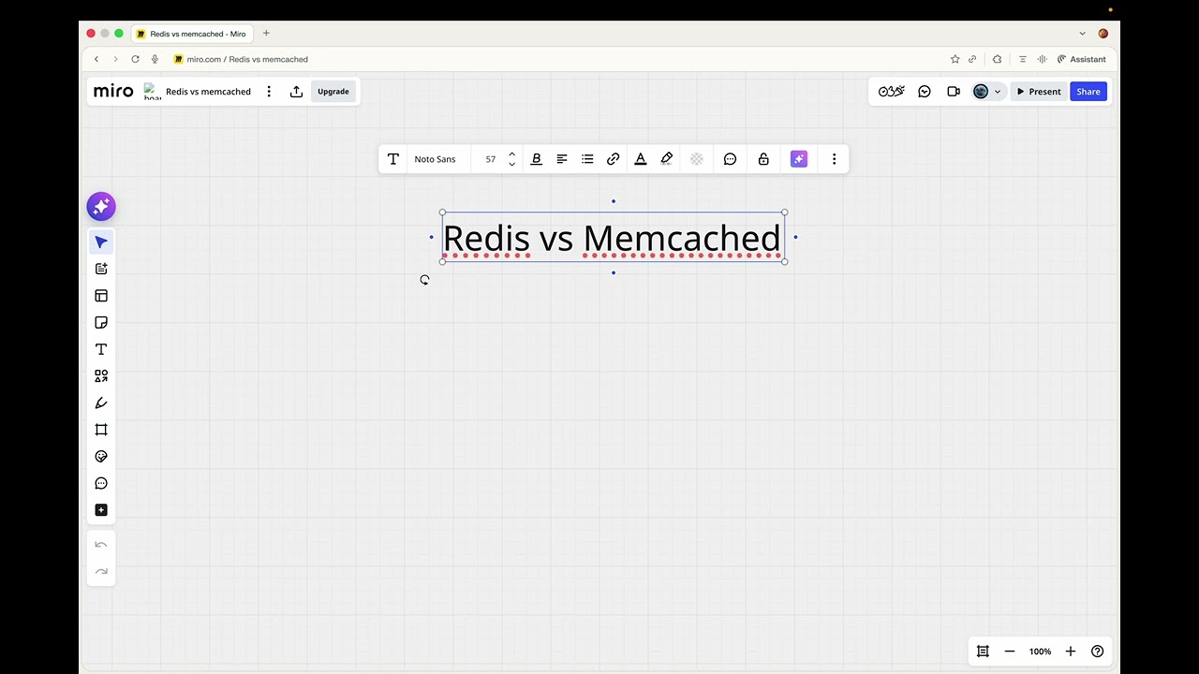Select the Pen drawing tool
This screenshot has height=674, width=1199.
[x=101, y=403]
